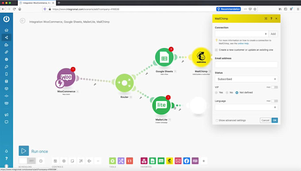Add MailerLite from favorites bar
Viewport: 301px width, 171px height.
click(x=161, y=161)
